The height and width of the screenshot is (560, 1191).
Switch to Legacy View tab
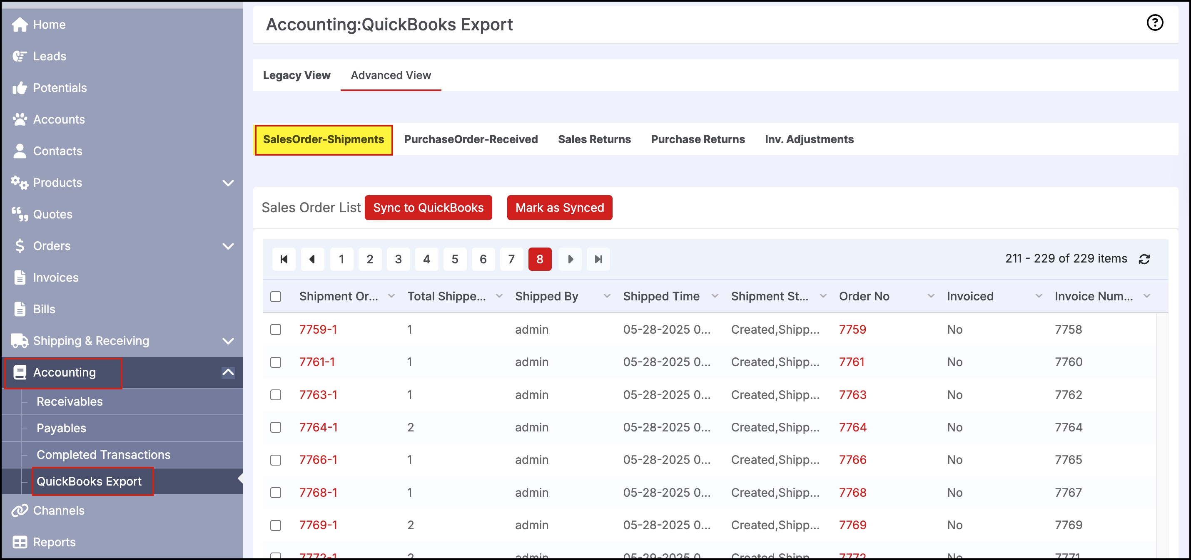pyautogui.click(x=297, y=75)
